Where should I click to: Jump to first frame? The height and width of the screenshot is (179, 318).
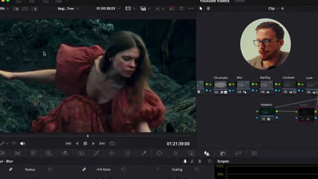pos(68,144)
